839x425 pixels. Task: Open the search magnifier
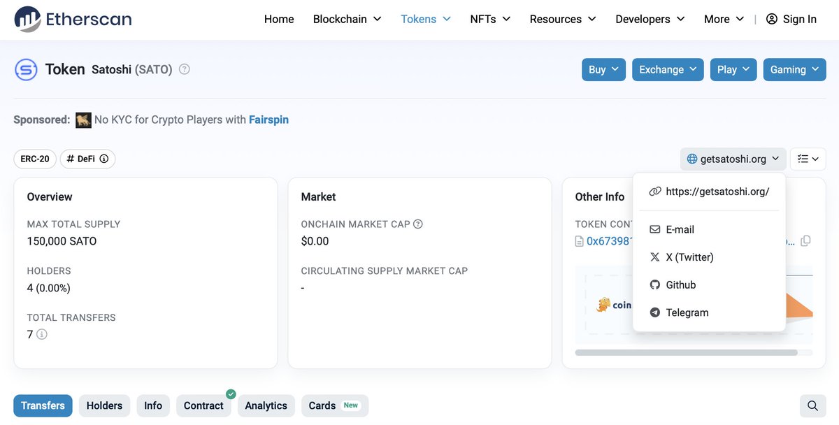click(x=812, y=405)
